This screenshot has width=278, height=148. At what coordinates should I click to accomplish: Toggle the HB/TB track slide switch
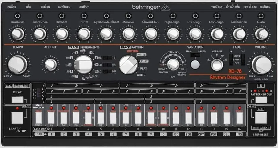click(x=107, y=58)
